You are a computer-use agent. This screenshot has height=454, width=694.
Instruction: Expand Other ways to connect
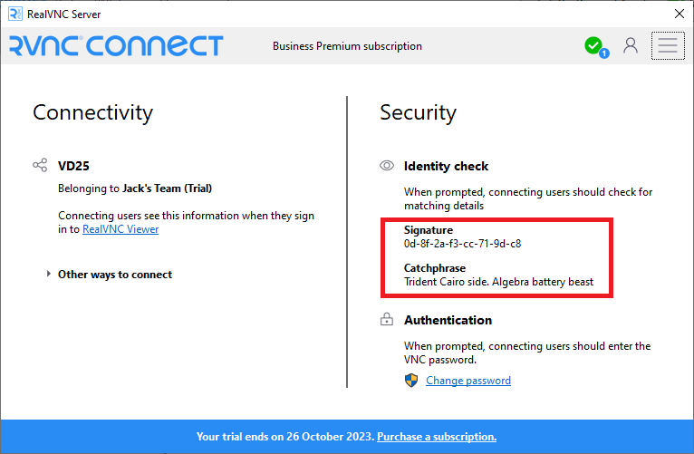point(114,275)
